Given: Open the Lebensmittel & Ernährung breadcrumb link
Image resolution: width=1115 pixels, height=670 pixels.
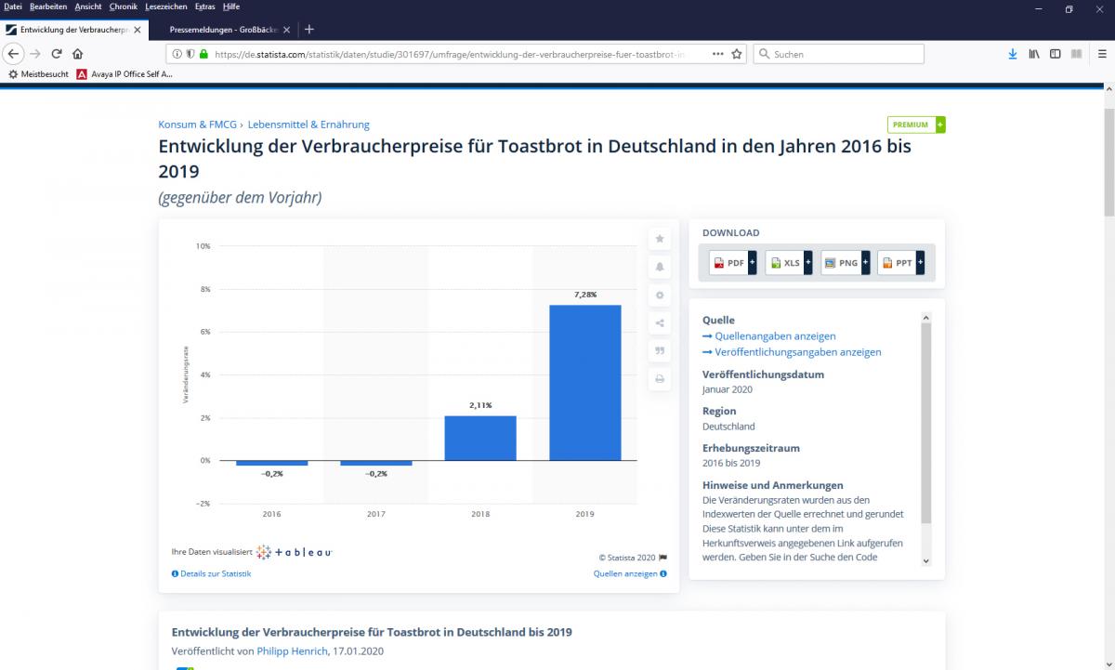Looking at the screenshot, I should (308, 125).
